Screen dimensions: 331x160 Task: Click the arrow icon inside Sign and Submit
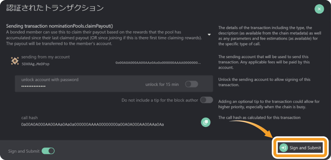point(284,148)
